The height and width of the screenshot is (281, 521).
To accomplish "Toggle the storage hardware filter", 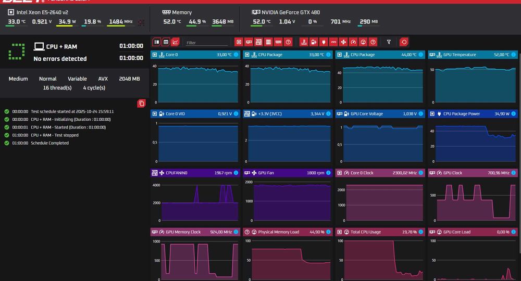I will tap(268, 42).
